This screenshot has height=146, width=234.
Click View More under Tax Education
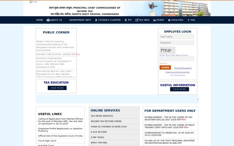coord(57,88)
